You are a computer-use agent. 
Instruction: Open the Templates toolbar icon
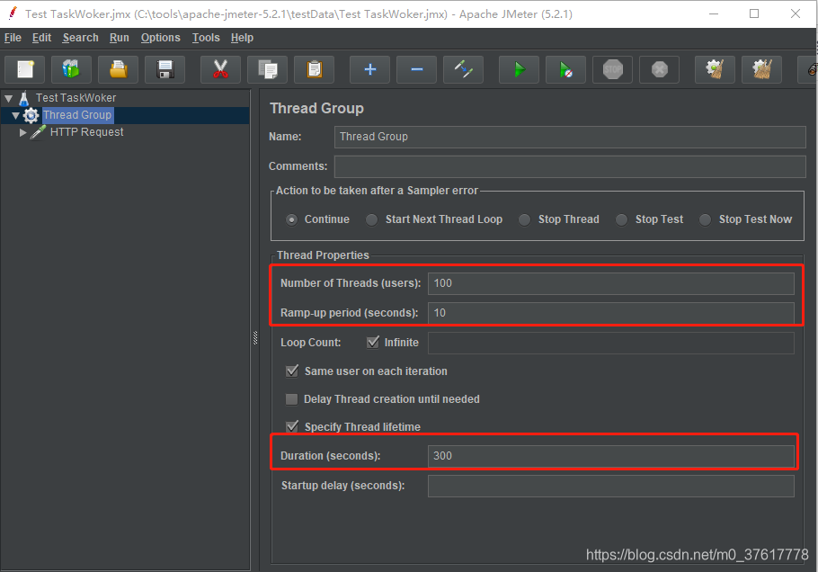pyautogui.click(x=72, y=69)
